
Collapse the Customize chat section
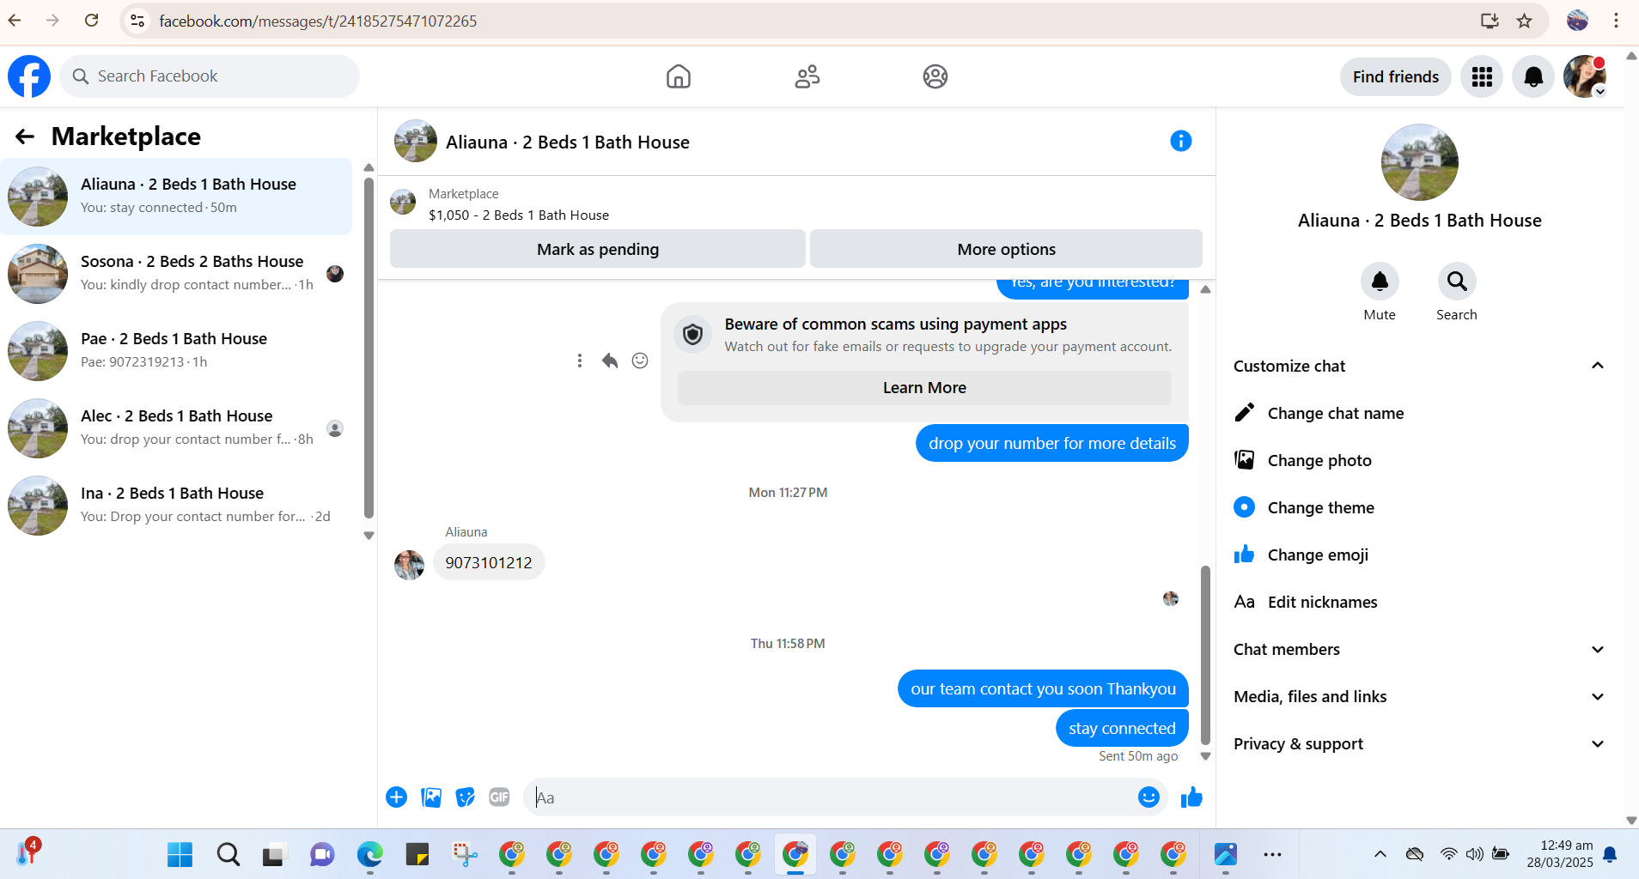coord(1598,366)
